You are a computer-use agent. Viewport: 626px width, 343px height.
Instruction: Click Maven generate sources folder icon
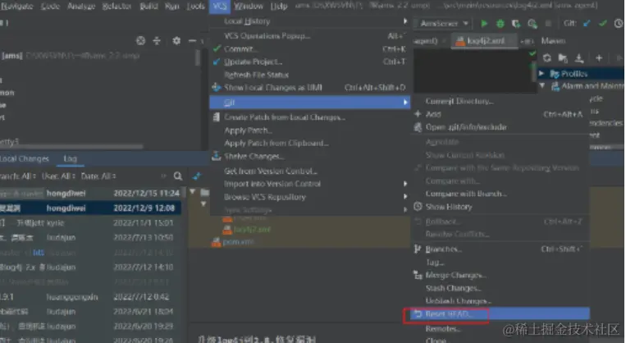(563, 58)
